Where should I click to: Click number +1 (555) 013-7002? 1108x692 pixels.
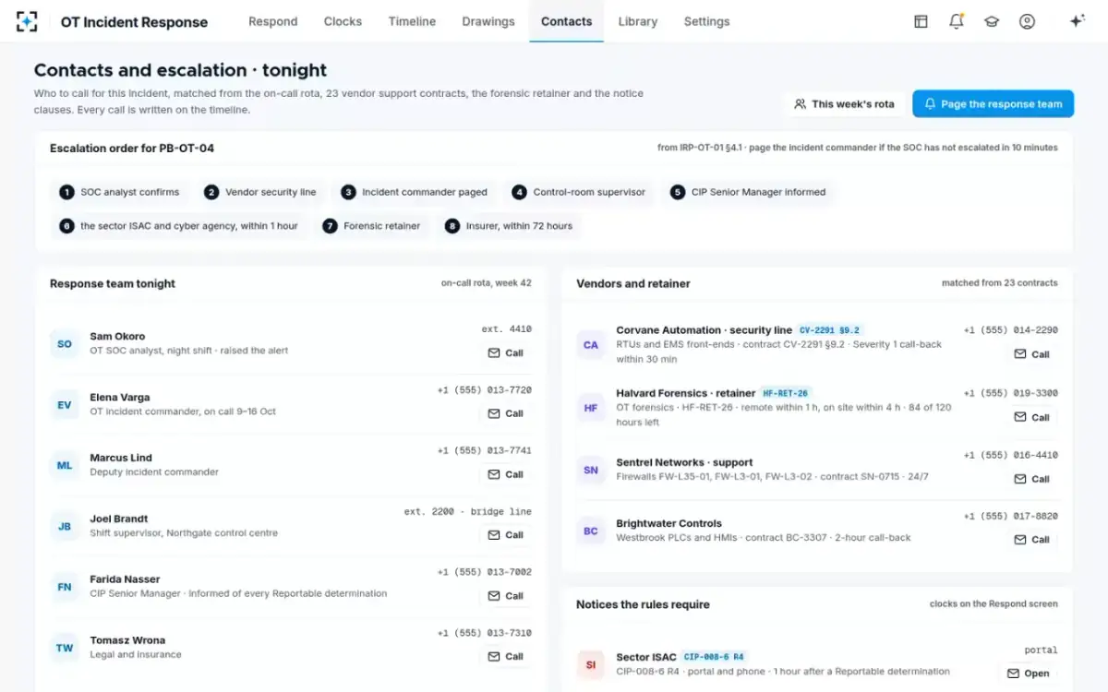pyautogui.click(x=485, y=572)
